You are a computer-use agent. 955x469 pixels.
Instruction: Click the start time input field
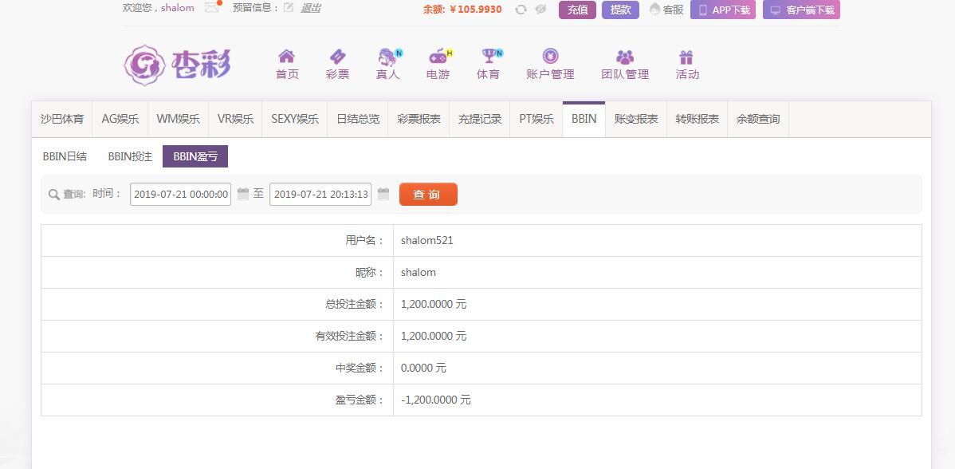click(x=180, y=194)
